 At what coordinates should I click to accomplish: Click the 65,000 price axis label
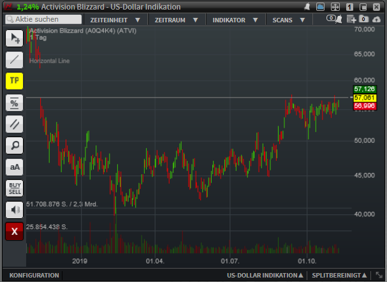click(364, 54)
